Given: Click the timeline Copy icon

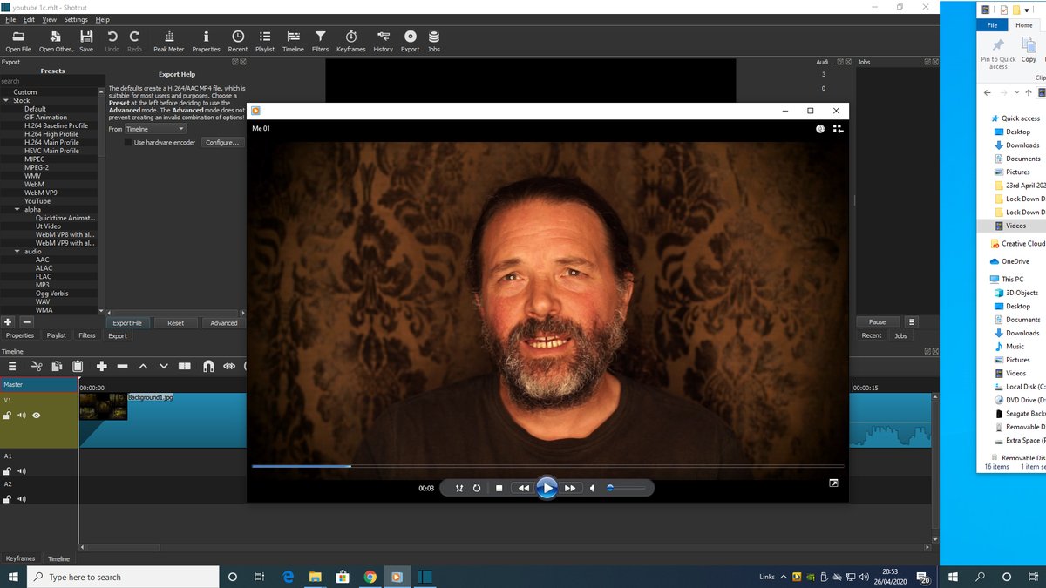Looking at the screenshot, I should click(57, 367).
